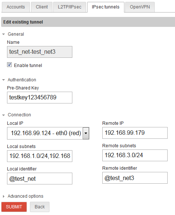The width and height of the screenshot is (175, 215).
Task: Go to the L2TP/IPsec tab
Action: [x=69, y=7]
